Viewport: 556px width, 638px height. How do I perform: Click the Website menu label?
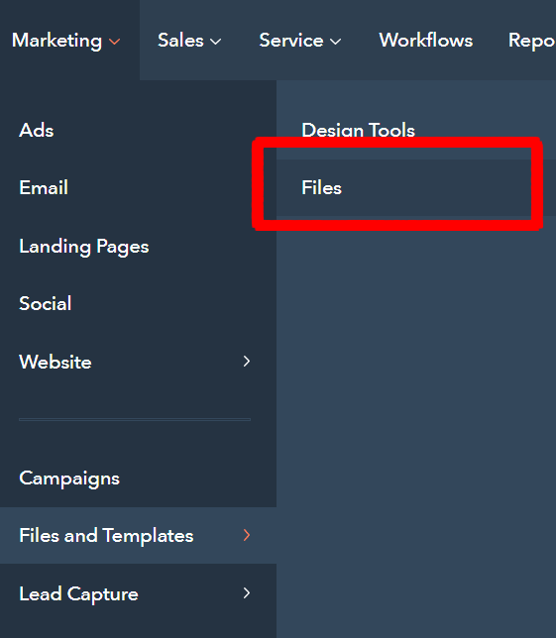[x=56, y=362]
